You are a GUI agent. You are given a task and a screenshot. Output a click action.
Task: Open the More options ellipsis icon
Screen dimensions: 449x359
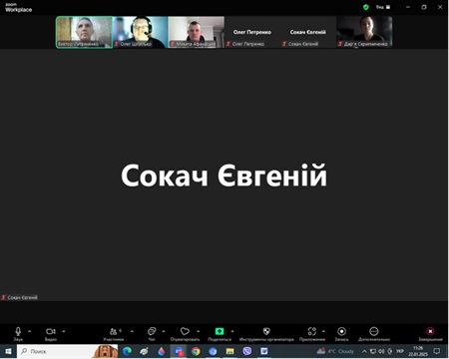click(x=374, y=334)
